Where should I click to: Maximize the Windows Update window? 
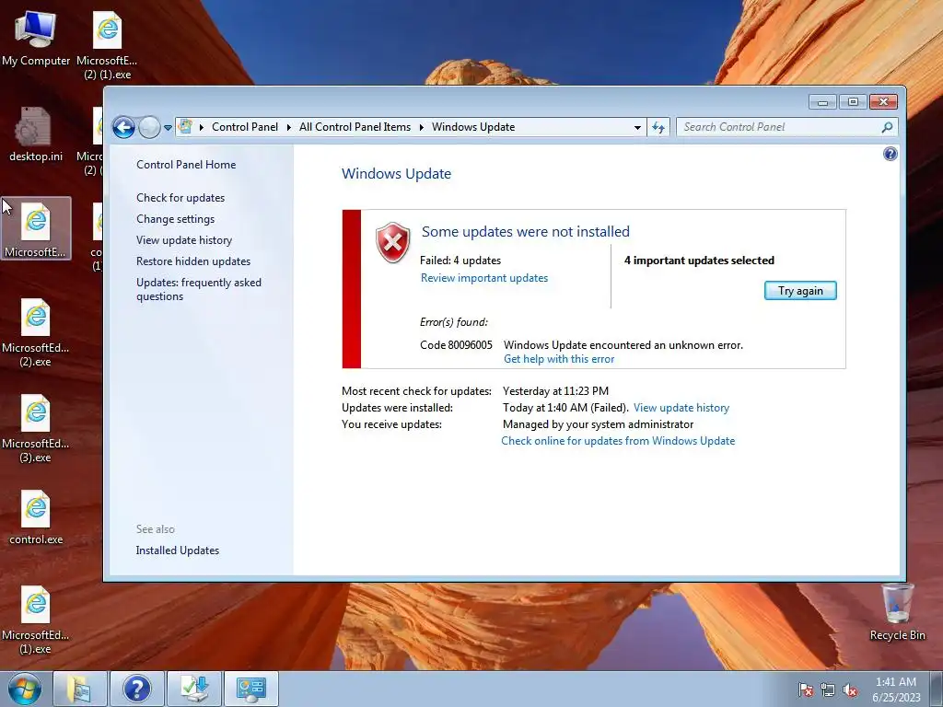coord(853,102)
